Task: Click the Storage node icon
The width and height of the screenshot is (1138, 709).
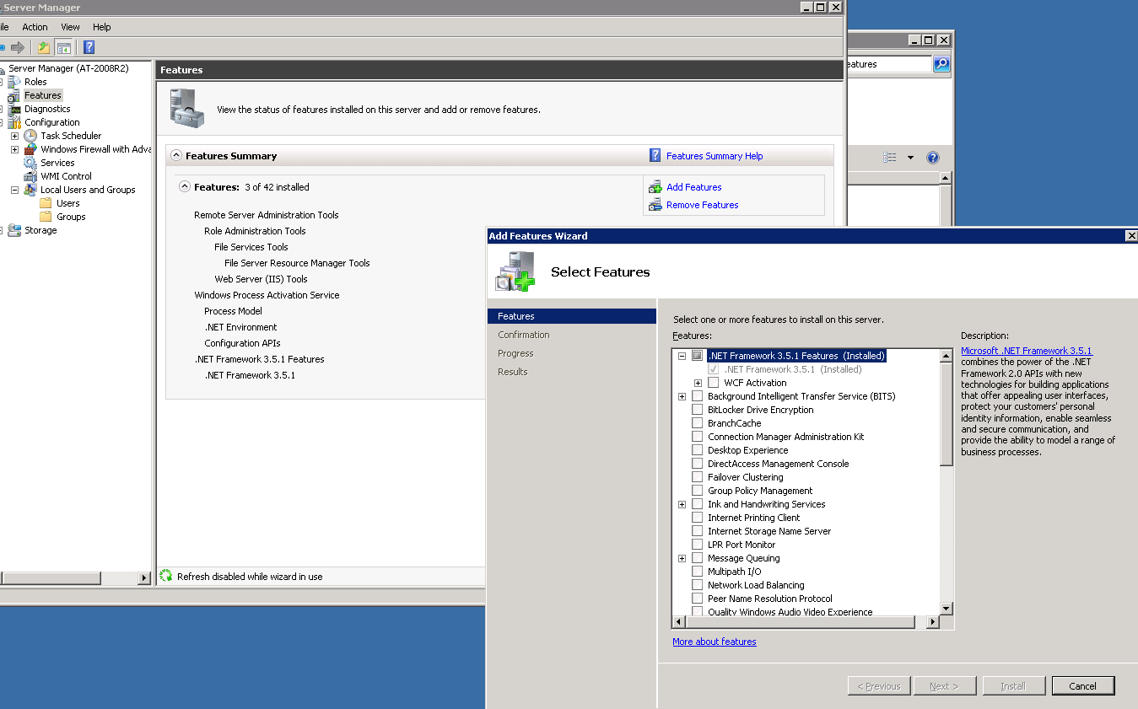Action: (14, 230)
